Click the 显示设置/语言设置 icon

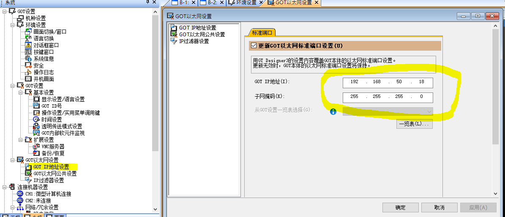tap(36, 99)
